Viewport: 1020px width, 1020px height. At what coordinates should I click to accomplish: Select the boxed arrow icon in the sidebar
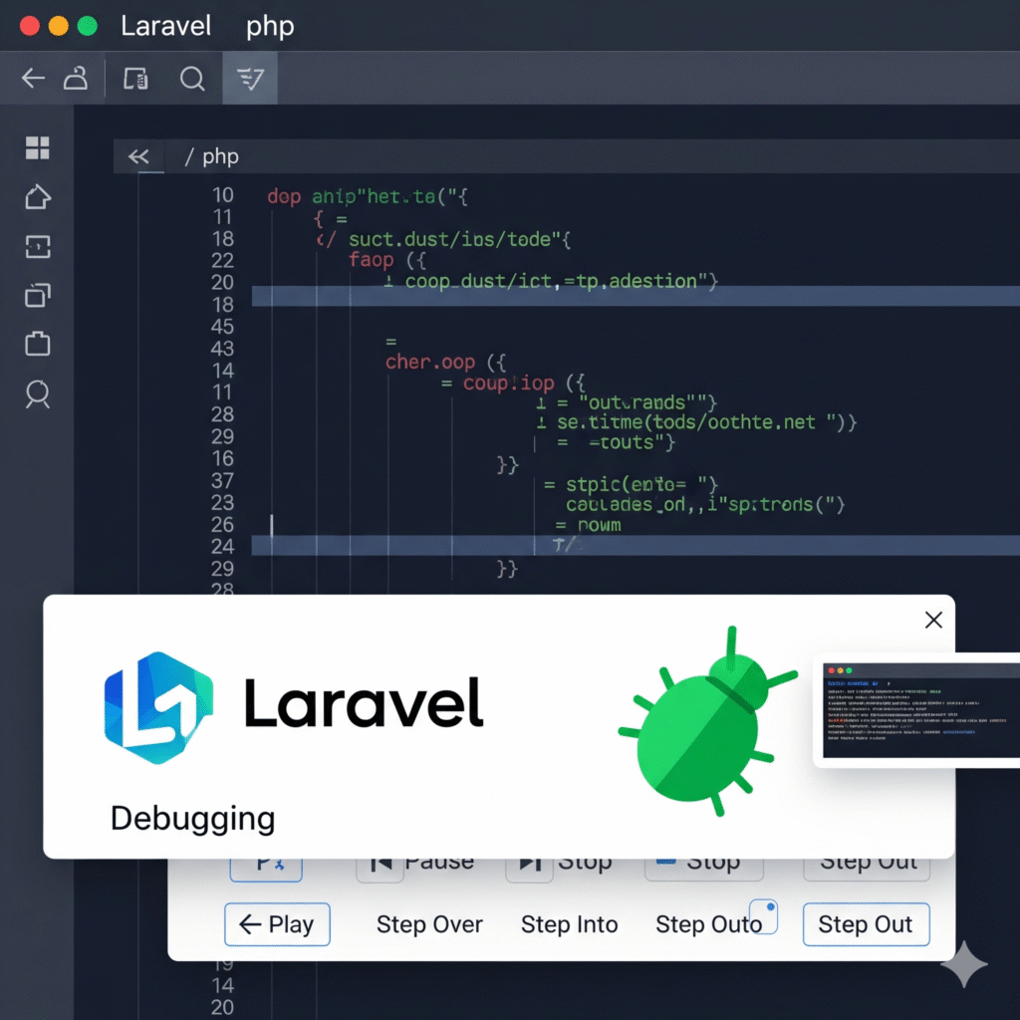pos(37,247)
